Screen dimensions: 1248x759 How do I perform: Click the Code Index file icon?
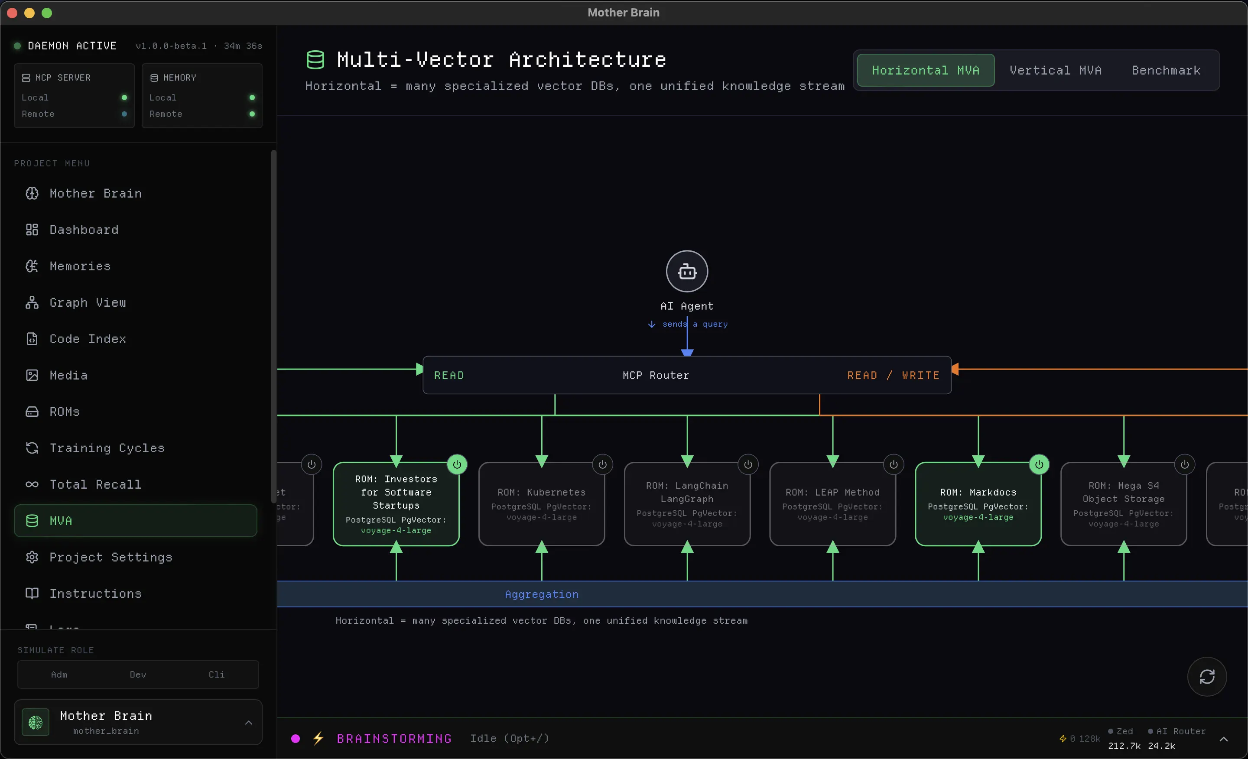click(32, 339)
